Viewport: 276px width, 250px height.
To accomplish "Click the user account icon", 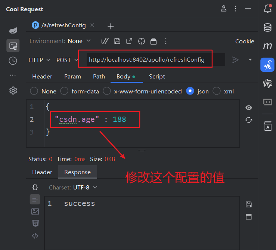I will (x=224, y=9).
